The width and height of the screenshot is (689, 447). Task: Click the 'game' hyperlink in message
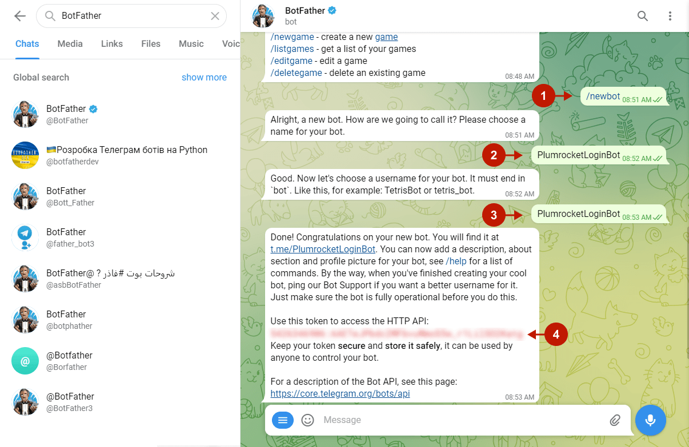[x=386, y=37]
